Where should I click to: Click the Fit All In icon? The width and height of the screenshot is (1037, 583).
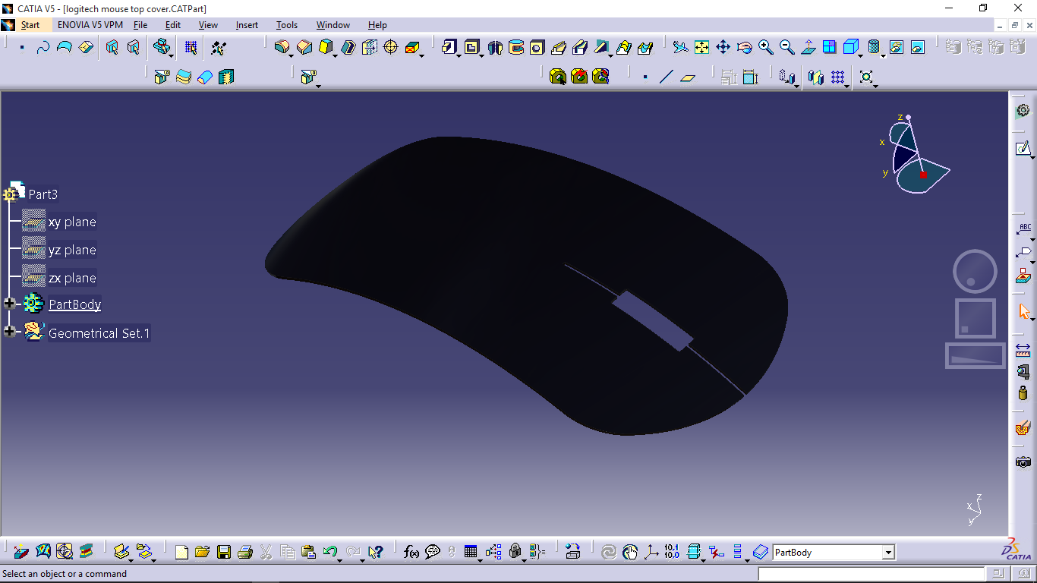[x=701, y=47]
